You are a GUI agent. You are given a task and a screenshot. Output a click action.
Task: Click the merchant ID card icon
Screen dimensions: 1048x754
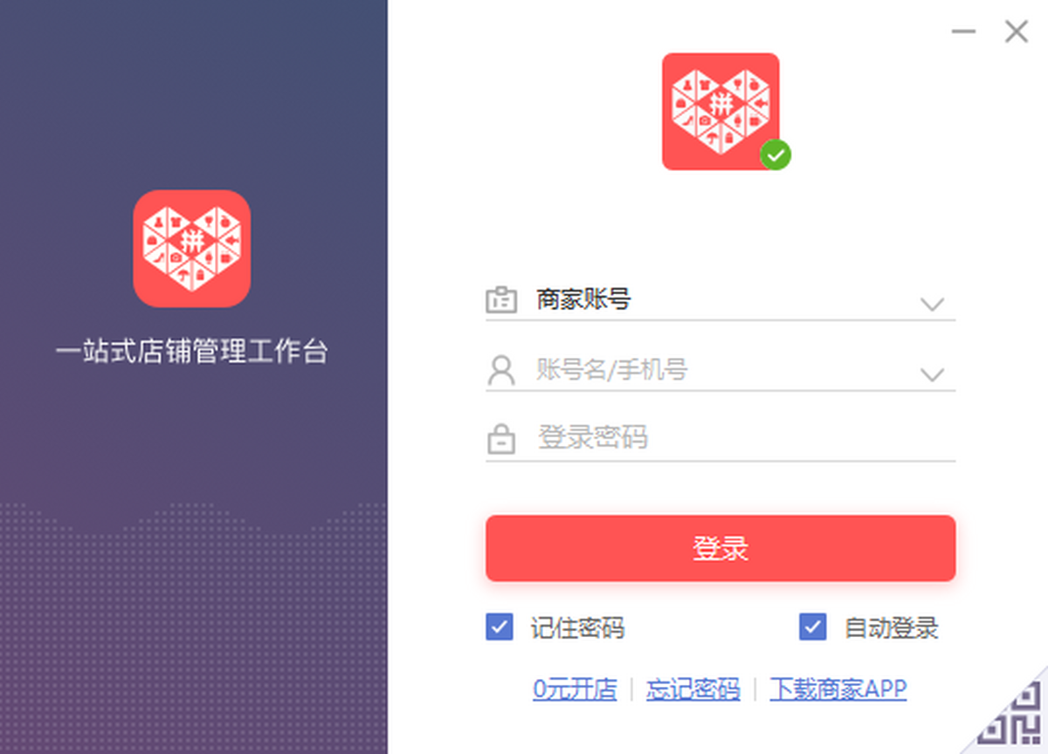(501, 300)
